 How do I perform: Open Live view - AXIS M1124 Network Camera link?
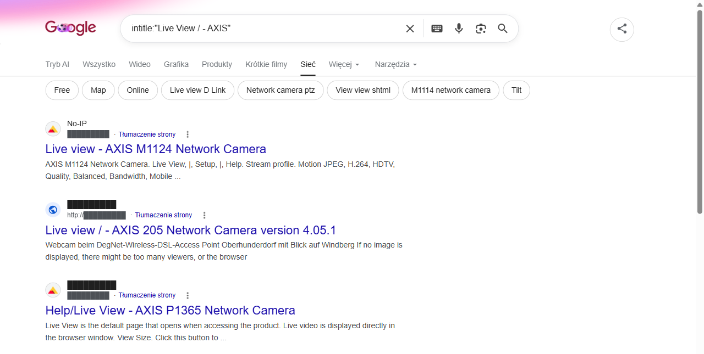156,149
